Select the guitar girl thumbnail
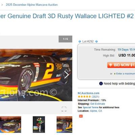 coord(39,125)
